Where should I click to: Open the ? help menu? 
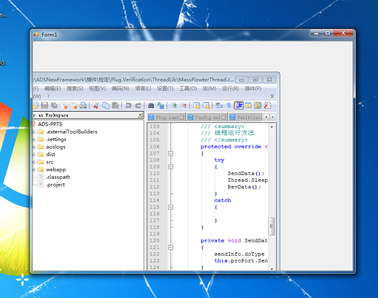click(48, 97)
